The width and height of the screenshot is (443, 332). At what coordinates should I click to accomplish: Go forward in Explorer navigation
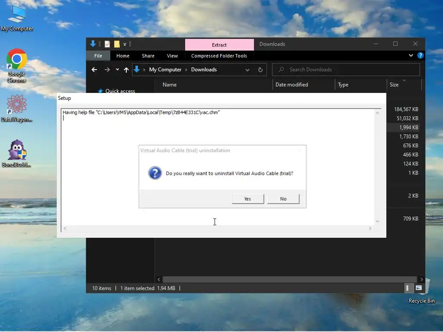107,70
